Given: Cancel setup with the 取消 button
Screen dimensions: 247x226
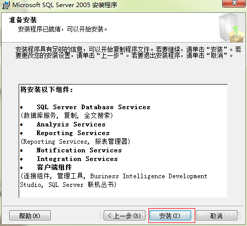Looking at the screenshot, I should (217, 215).
